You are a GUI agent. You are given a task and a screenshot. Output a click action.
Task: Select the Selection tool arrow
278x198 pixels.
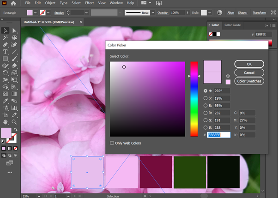point(6,30)
